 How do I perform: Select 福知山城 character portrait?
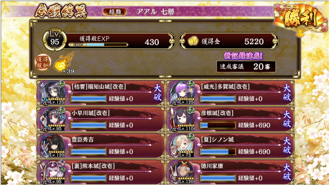[52, 93]
